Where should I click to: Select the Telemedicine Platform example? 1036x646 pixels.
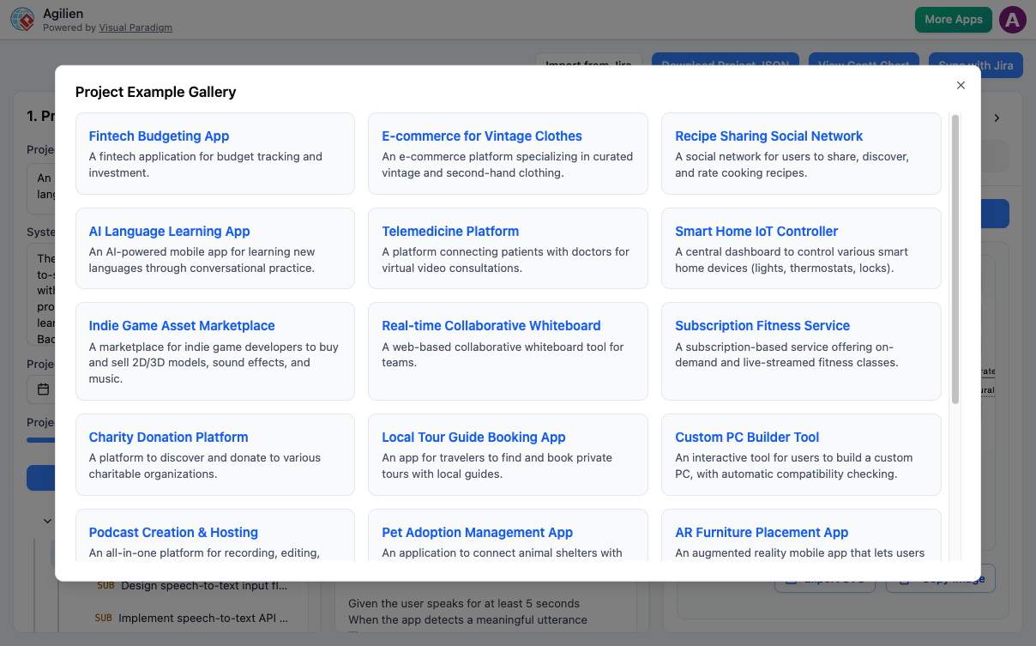point(450,231)
